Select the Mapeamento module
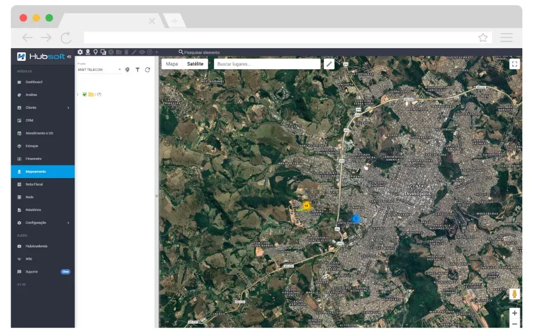Screen dimensions: 533x333 [43, 172]
